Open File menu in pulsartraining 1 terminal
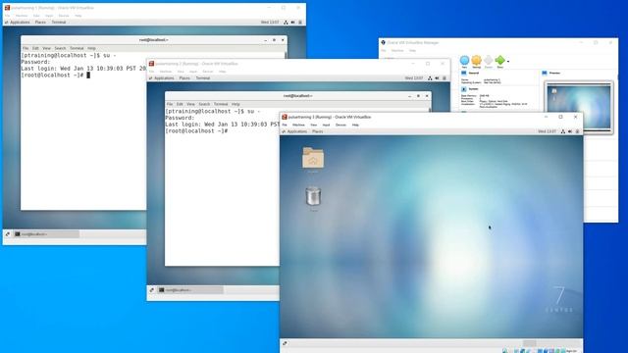 [x=26, y=48]
